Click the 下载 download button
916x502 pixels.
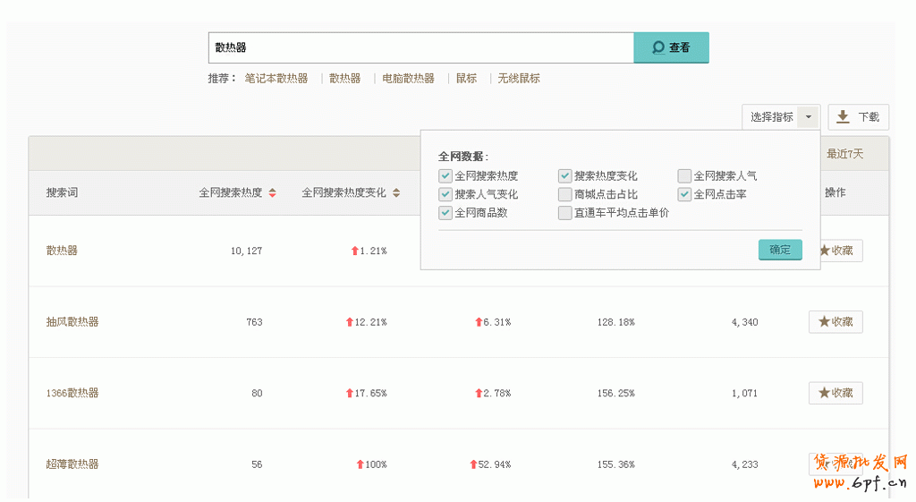(x=858, y=117)
